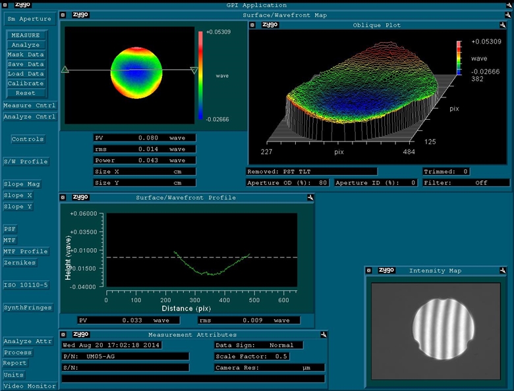Open the Report window
This screenshot has height=391, width=514.
coord(15,363)
